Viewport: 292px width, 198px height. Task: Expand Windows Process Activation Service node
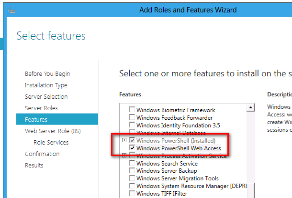point(124,156)
